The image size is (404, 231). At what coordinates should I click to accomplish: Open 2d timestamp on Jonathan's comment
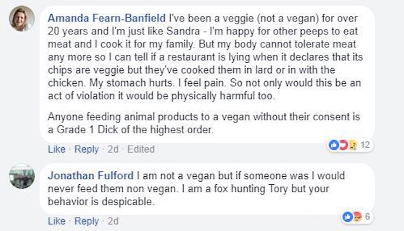(x=113, y=221)
